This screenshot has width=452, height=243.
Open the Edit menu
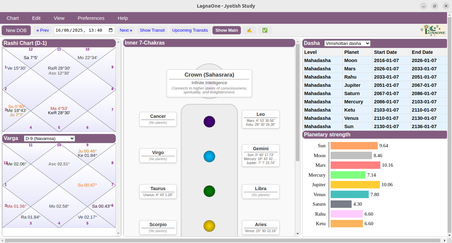(x=36, y=18)
